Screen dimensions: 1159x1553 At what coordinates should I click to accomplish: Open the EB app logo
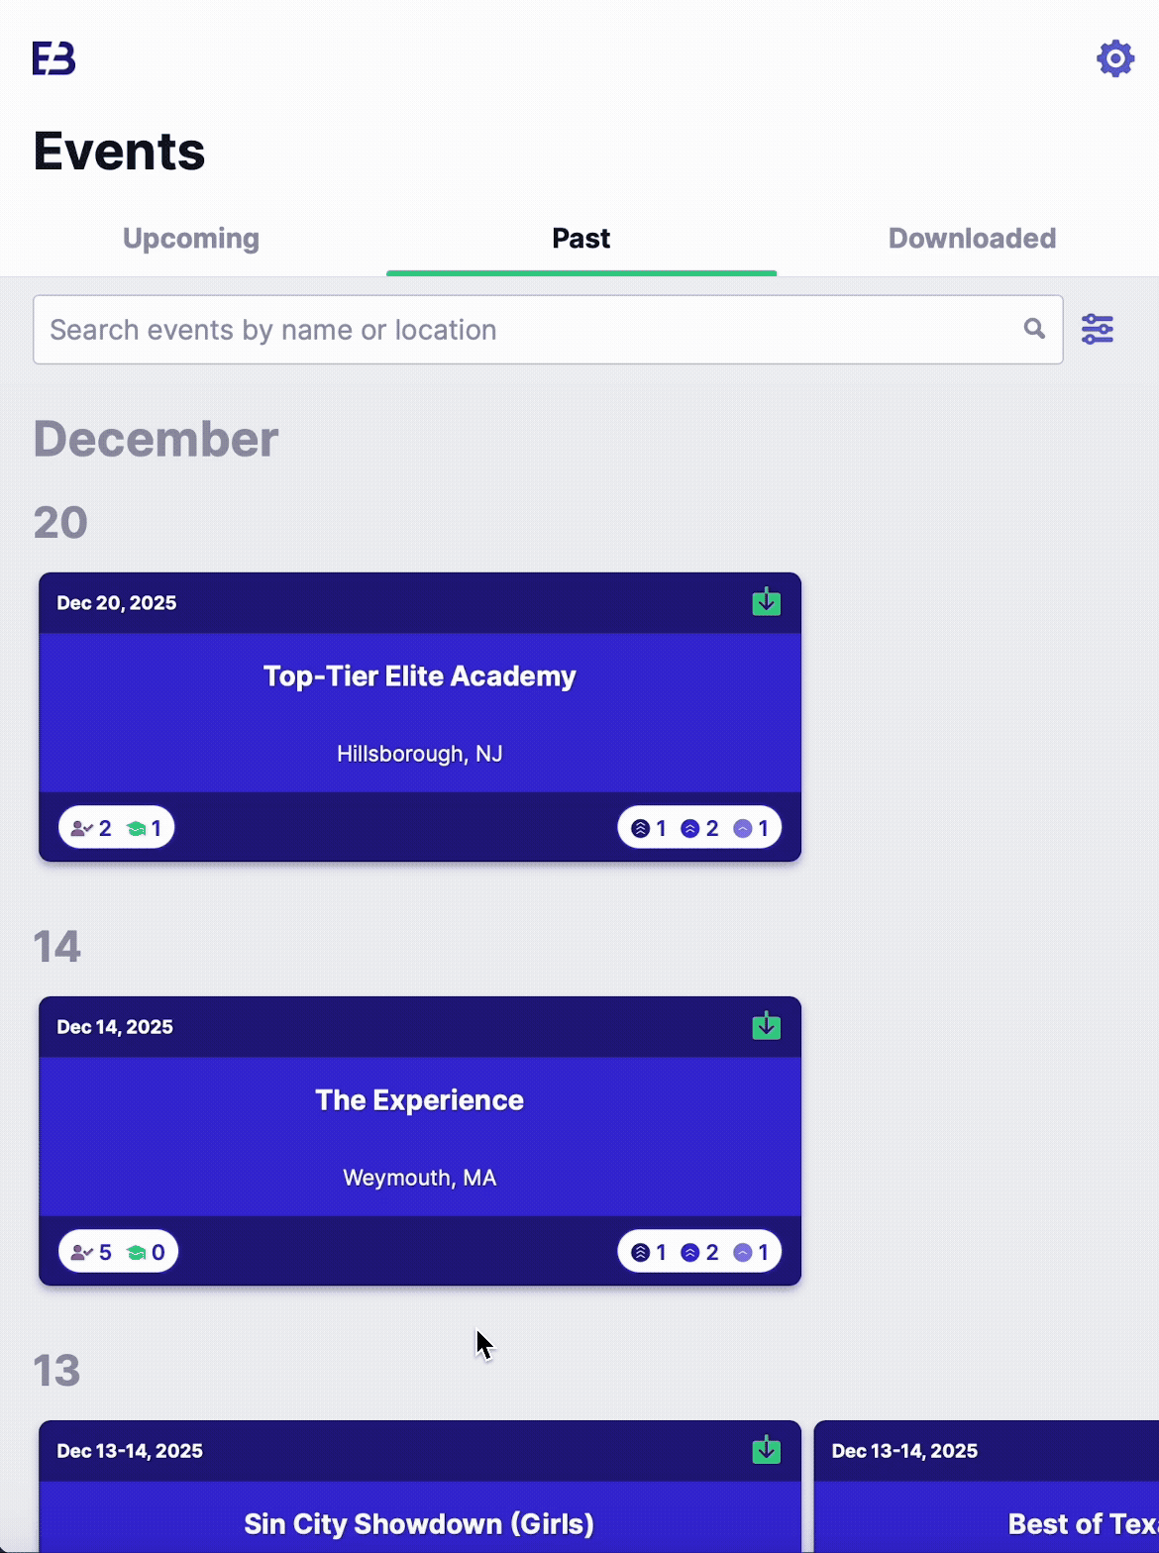pyautogui.click(x=55, y=58)
